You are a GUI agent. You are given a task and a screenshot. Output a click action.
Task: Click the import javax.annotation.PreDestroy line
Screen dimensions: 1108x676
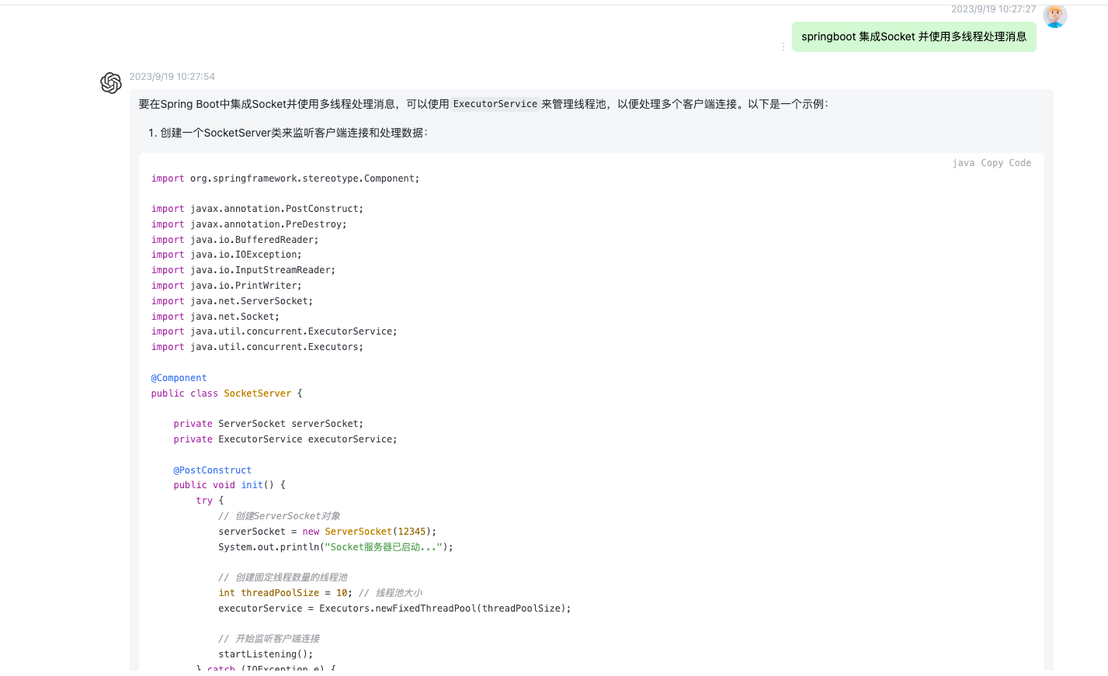[x=249, y=224]
